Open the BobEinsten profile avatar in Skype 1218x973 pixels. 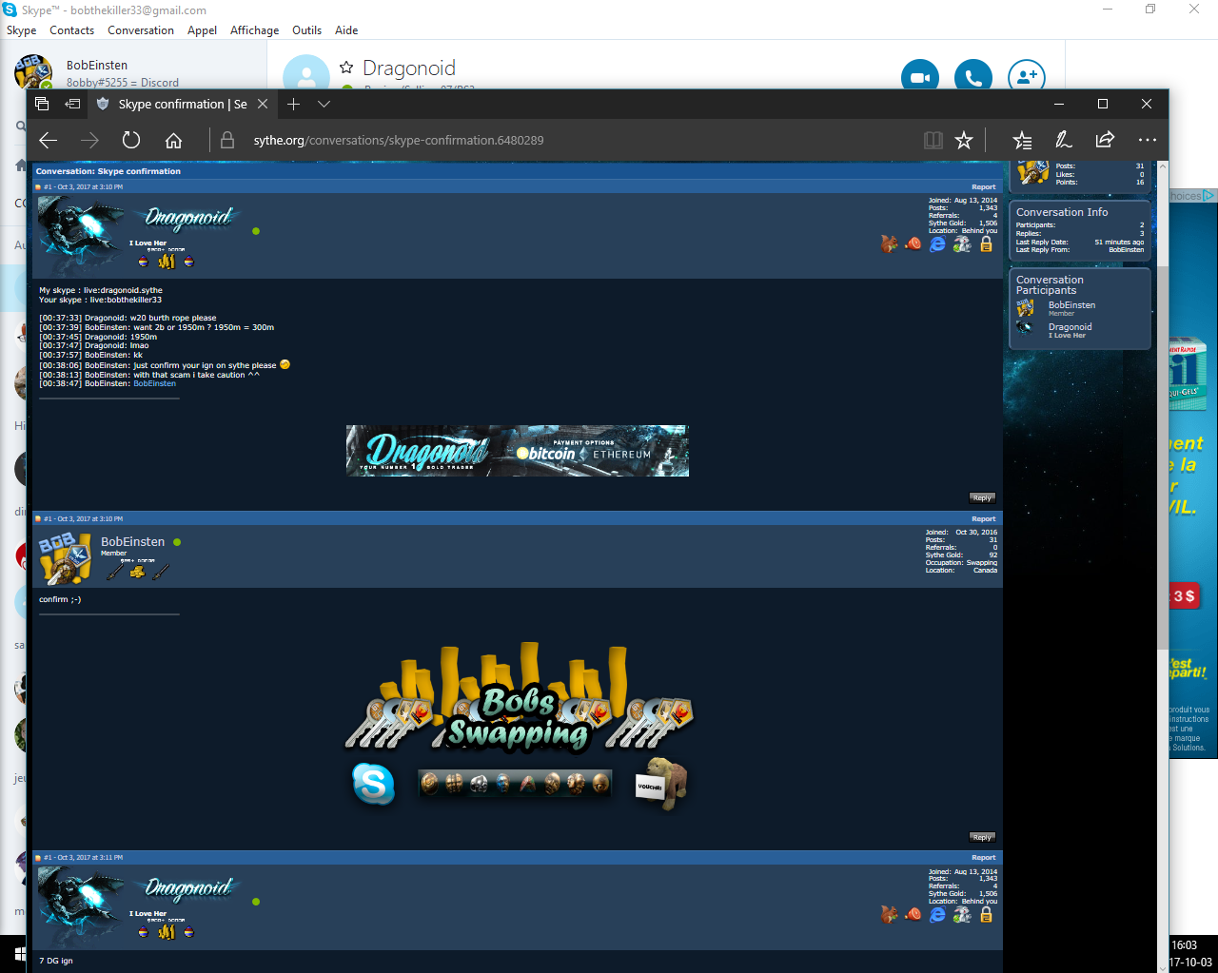(33, 71)
